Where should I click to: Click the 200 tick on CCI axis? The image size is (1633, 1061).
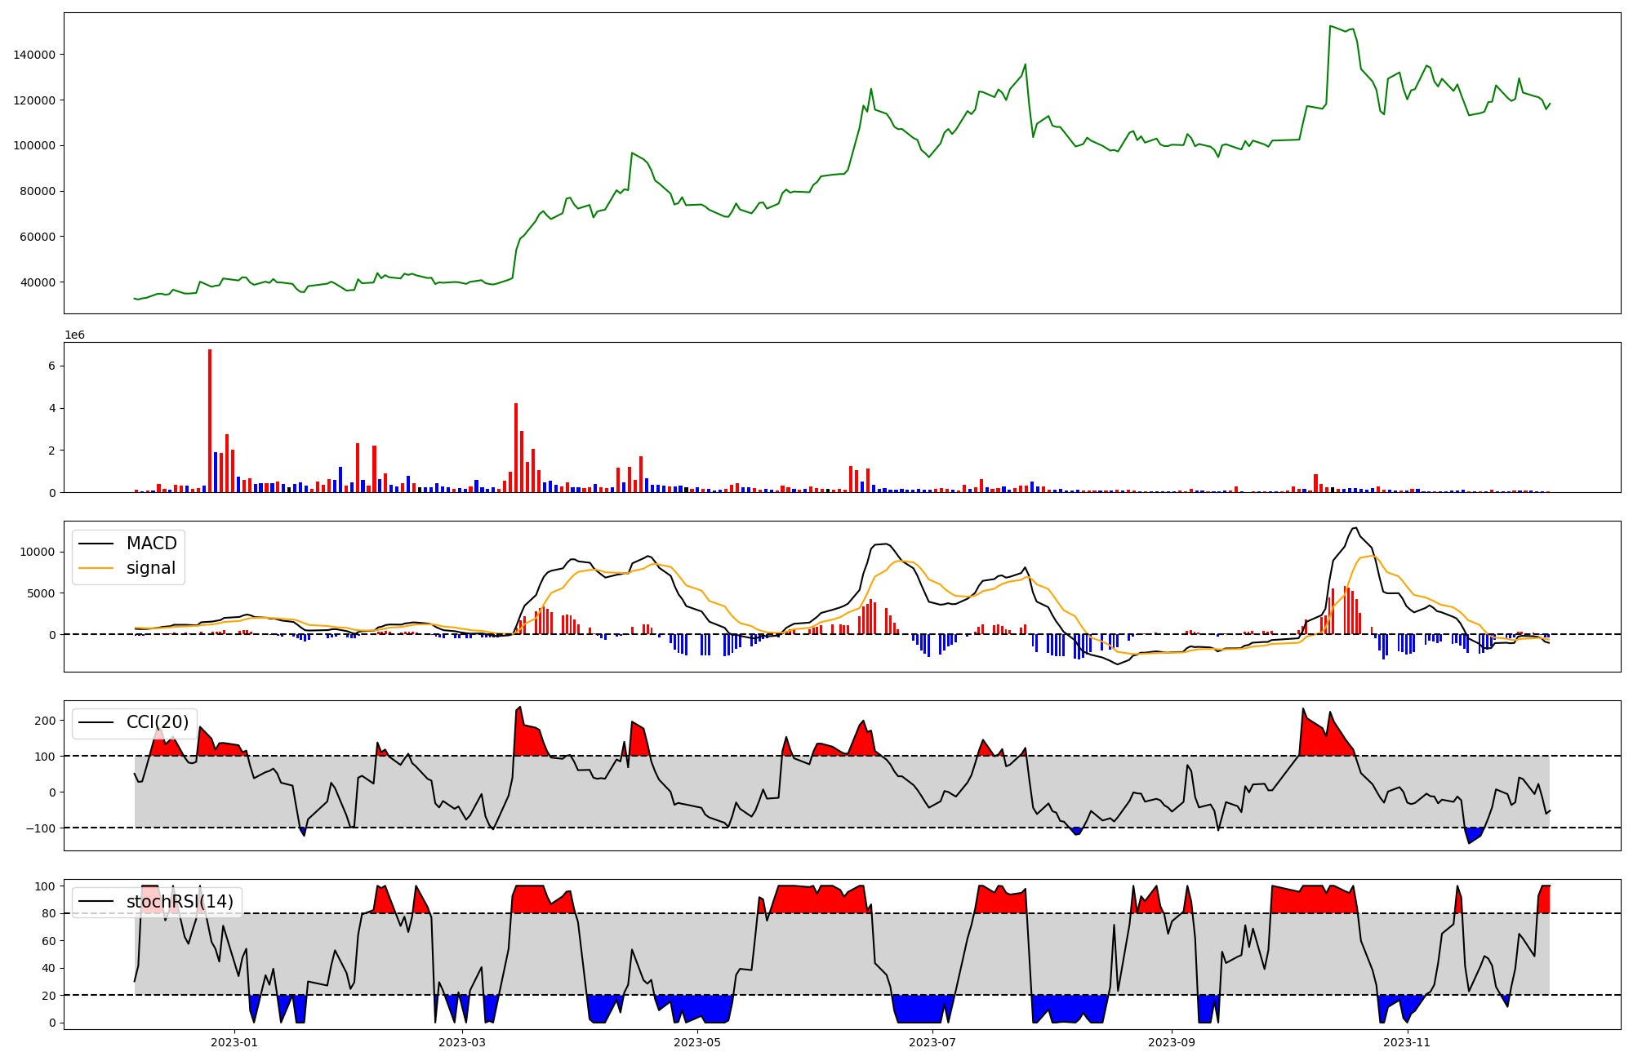[46, 721]
